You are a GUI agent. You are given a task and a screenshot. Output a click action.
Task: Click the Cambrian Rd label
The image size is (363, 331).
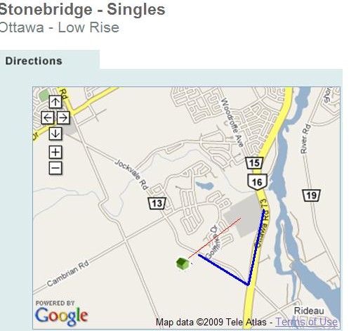tap(68, 273)
